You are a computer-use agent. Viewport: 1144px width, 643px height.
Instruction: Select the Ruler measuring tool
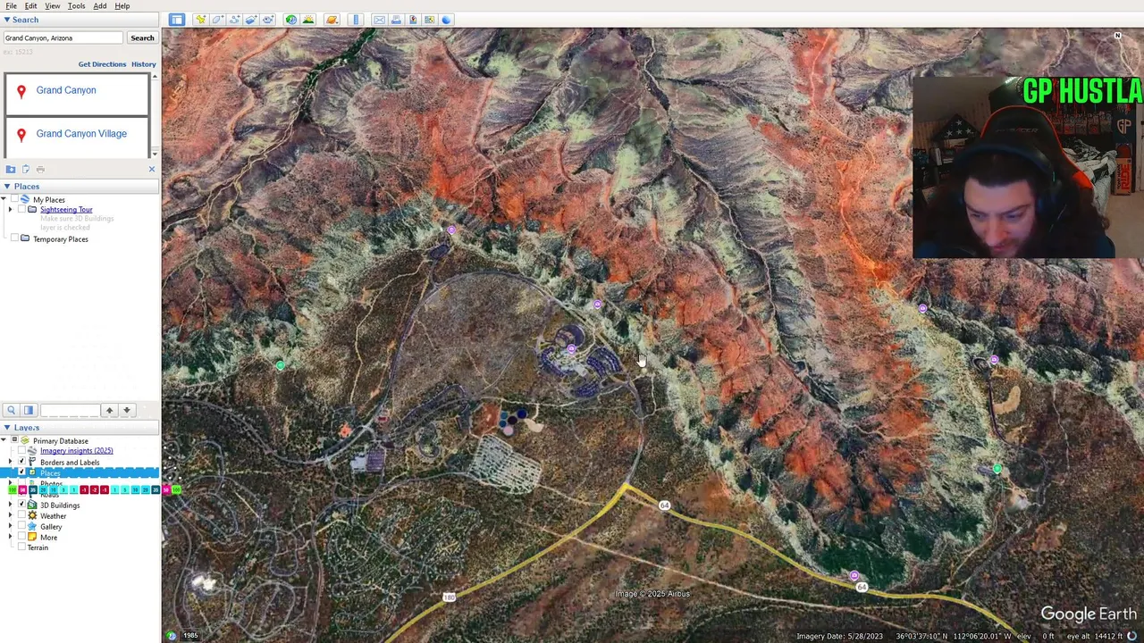pyautogui.click(x=356, y=20)
